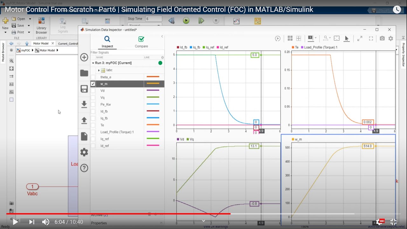Open the Library Browser in Simulink

[x=41, y=26]
